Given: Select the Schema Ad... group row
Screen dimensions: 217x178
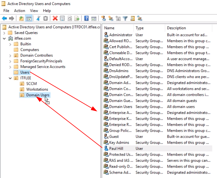Looking at the screenshot, I should (x=158, y=172).
